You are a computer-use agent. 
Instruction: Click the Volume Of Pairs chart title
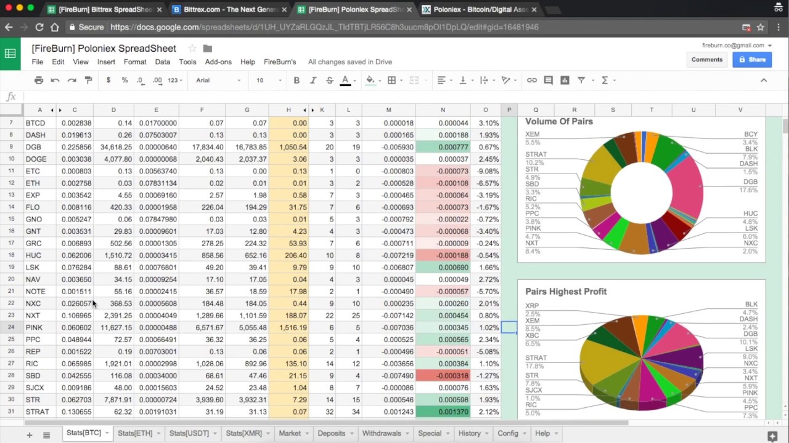tap(559, 121)
